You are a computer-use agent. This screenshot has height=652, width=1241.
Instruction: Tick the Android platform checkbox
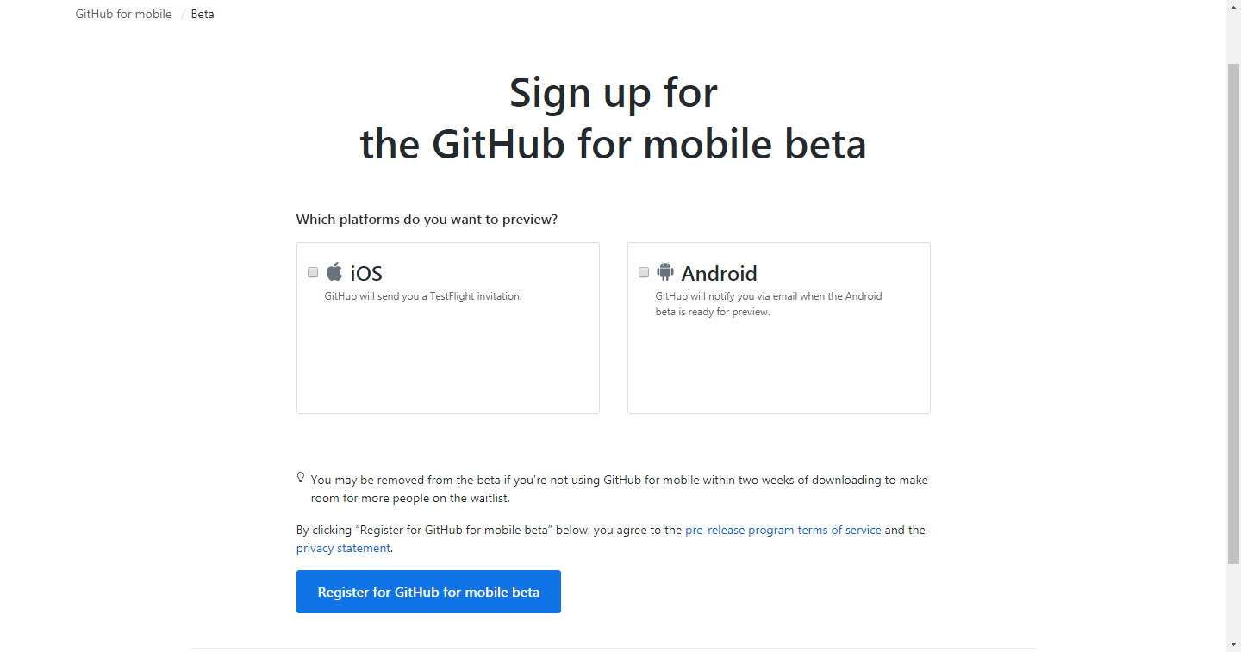(644, 272)
